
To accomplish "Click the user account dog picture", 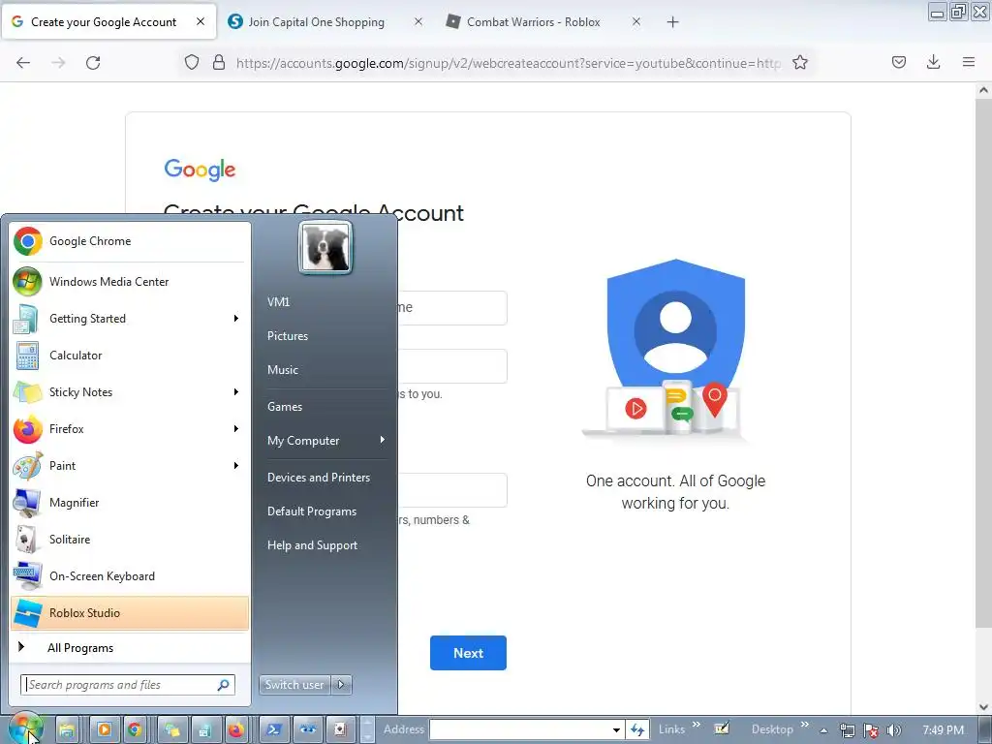I will [x=325, y=247].
